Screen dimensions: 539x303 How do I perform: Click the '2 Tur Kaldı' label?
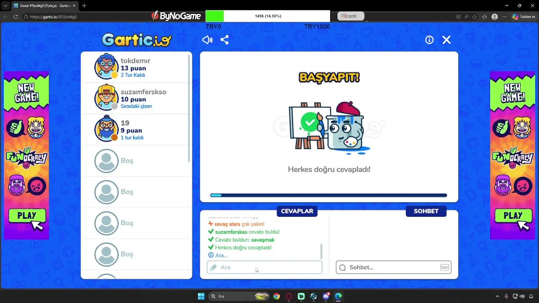pyautogui.click(x=133, y=75)
